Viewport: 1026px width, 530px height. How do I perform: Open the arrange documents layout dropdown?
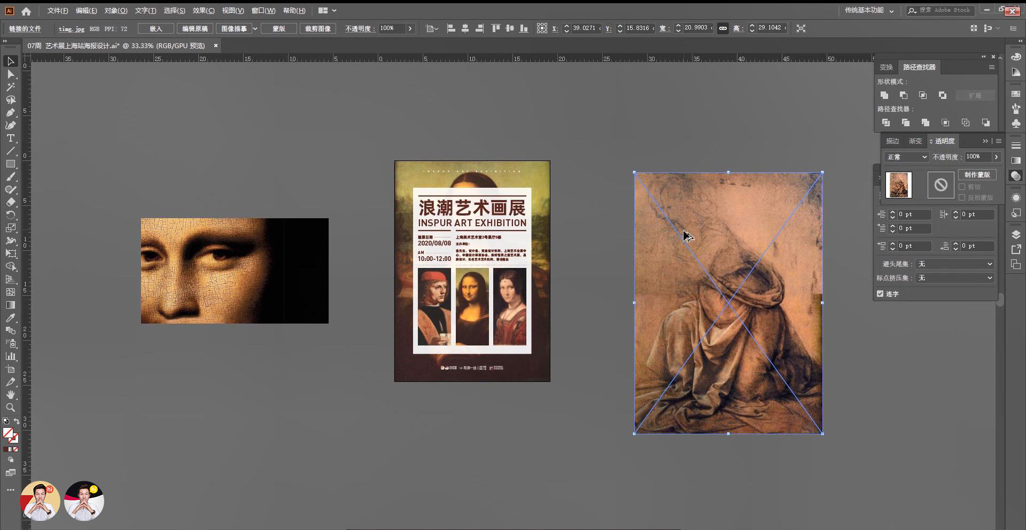point(327,10)
